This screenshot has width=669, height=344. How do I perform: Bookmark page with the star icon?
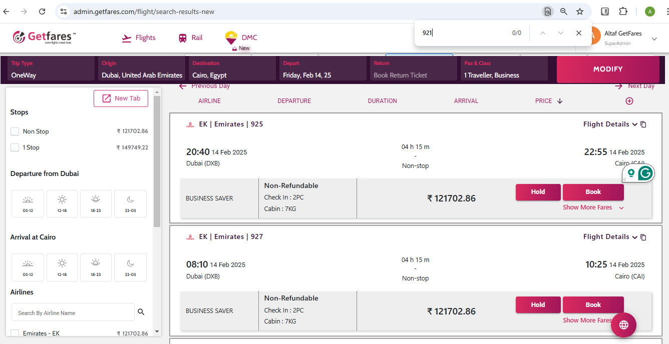pos(580,11)
